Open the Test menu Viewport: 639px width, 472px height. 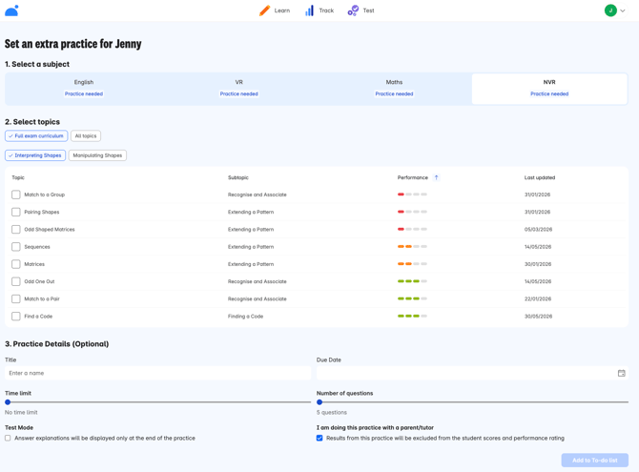[x=361, y=10]
